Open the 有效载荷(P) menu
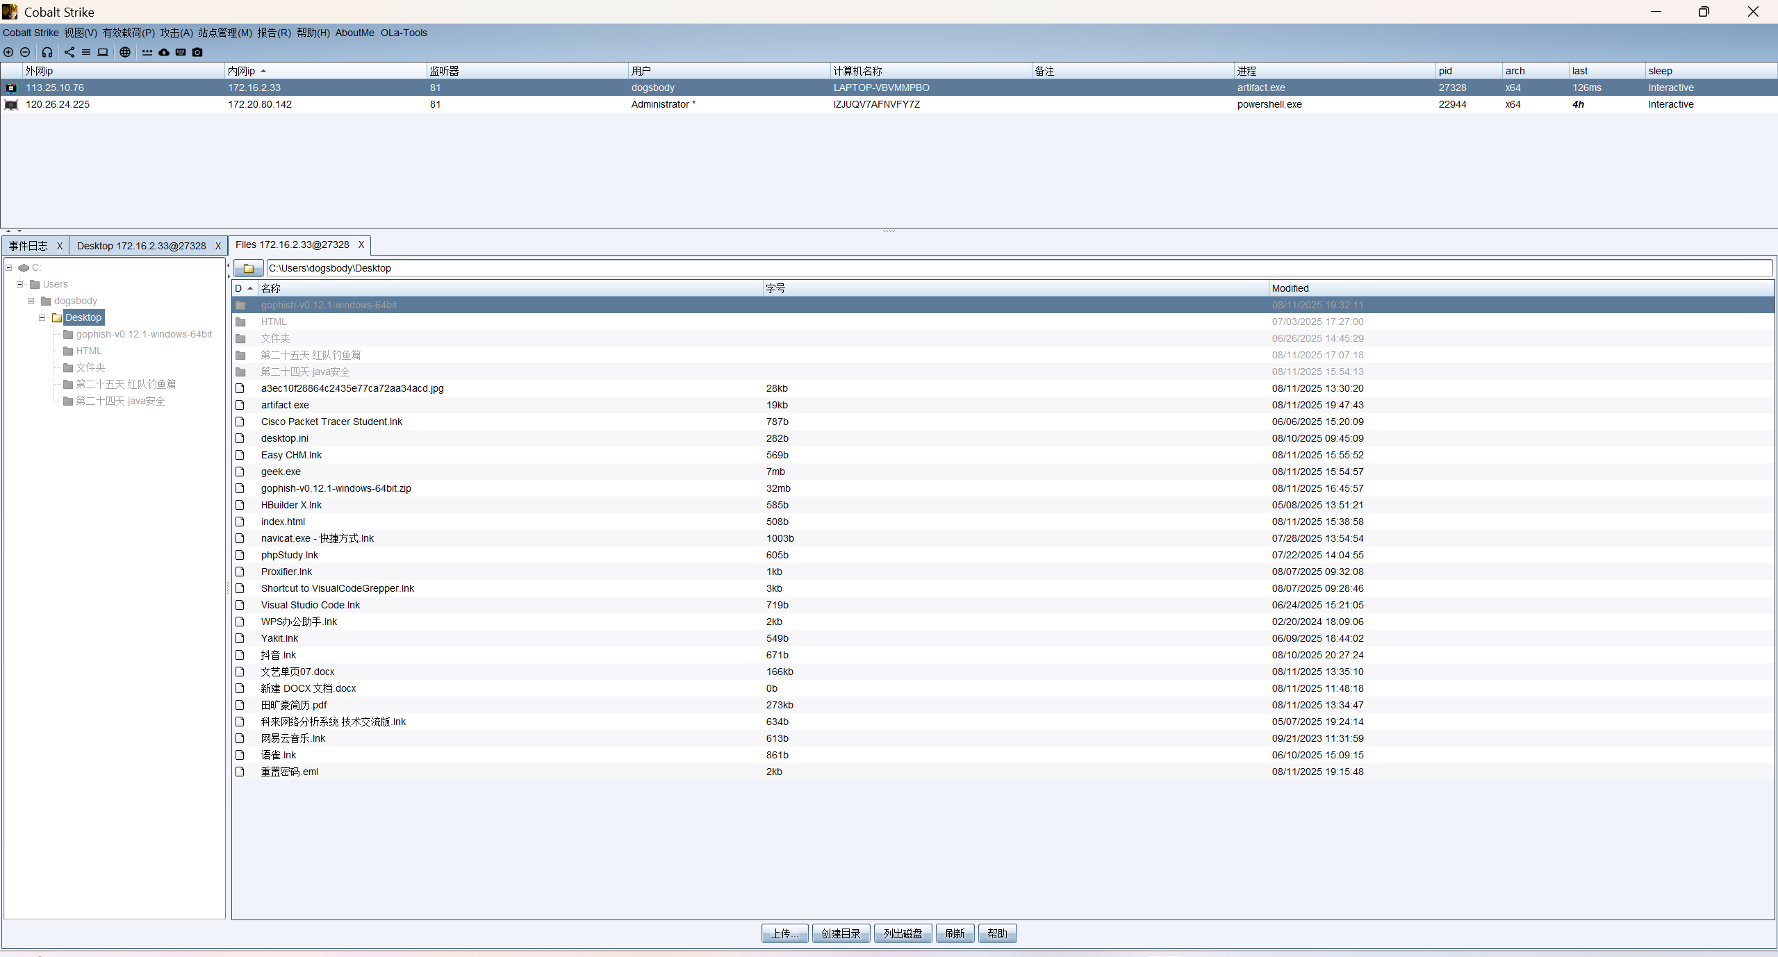The width and height of the screenshot is (1778, 957). [x=129, y=33]
